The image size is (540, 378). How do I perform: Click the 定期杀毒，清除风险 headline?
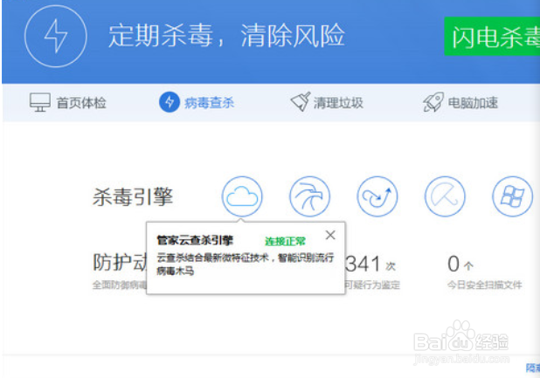click(x=226, y=36)
